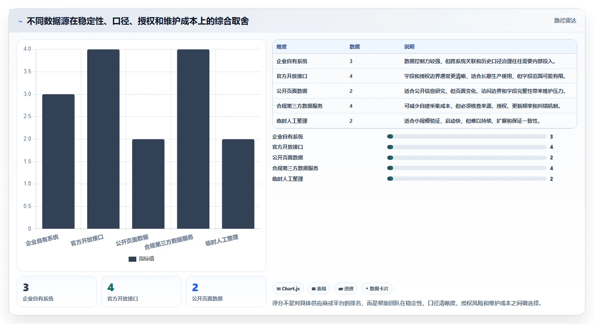
Task: Click the 临时人工整理 progress bar
Action: pos(467,179)
